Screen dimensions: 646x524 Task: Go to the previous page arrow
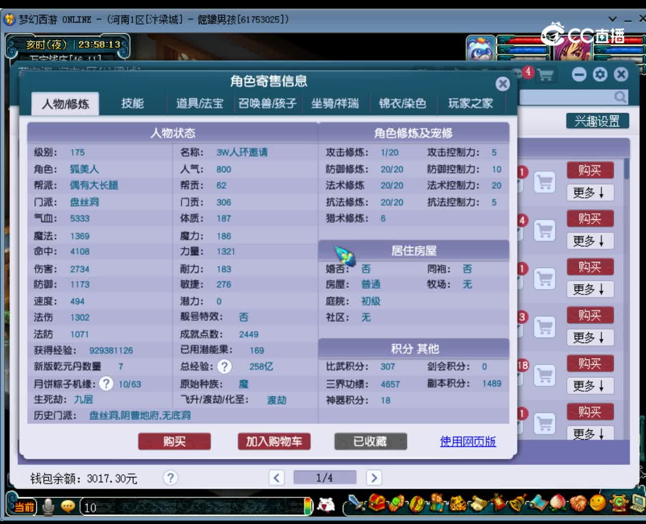pyautogui.click(x=277, y=478)
